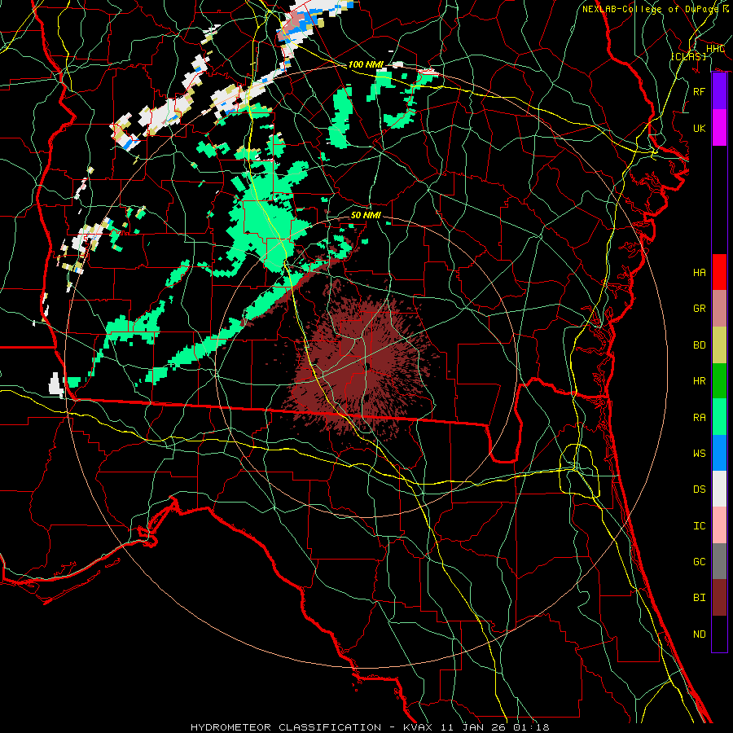Select the light pink IC legend swatch
This screenshot has height=733, width=733.
click(719, 525)
